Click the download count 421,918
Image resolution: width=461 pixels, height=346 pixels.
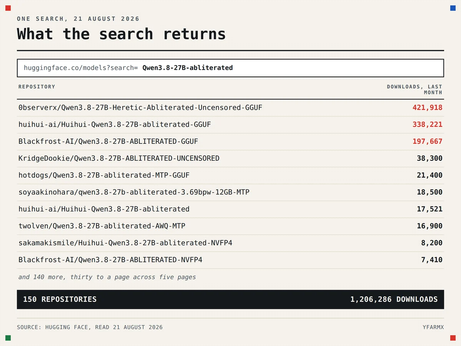point(428,108)
